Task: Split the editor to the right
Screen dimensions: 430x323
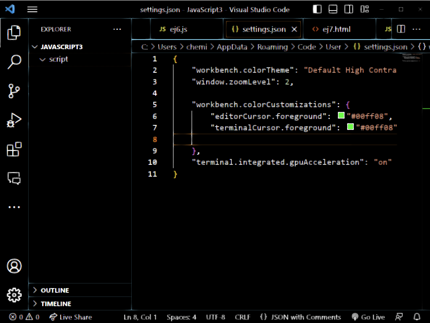Action: [401, 29]
